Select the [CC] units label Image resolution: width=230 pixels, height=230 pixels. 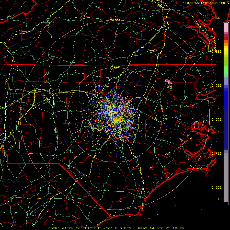[218, 18]
